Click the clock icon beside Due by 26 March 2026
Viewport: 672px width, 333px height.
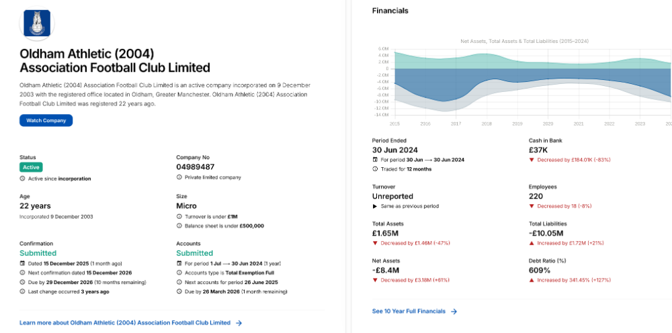[179, 292]
